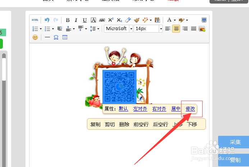
Task: Open the bullet list style dropdown
Action: pos(53,29)
